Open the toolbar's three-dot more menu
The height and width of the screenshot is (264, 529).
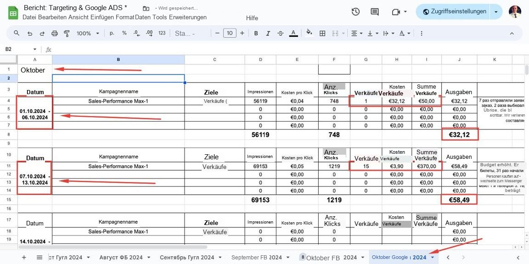422,34
